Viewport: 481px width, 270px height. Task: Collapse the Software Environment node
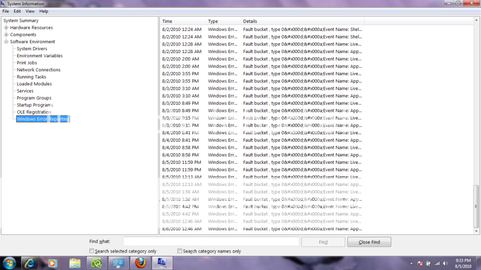6,42
